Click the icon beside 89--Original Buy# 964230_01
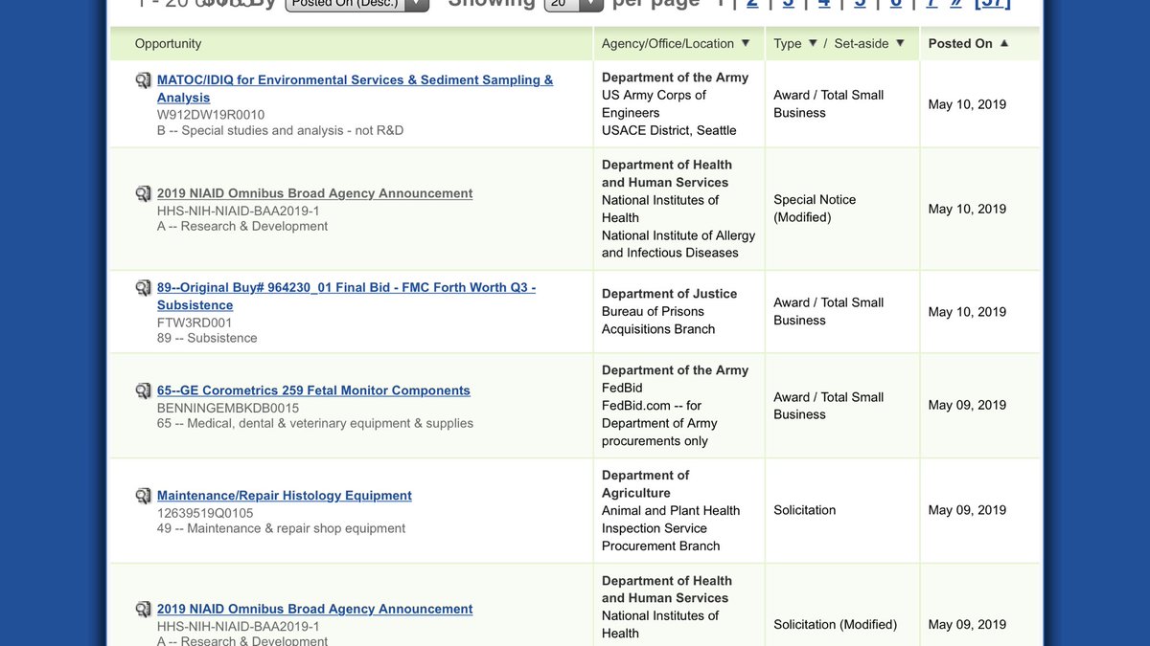1150x646 pixels. click(x=143, y=287)
